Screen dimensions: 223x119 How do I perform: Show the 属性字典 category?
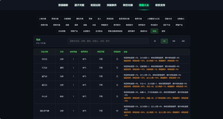tap(80, 19)
